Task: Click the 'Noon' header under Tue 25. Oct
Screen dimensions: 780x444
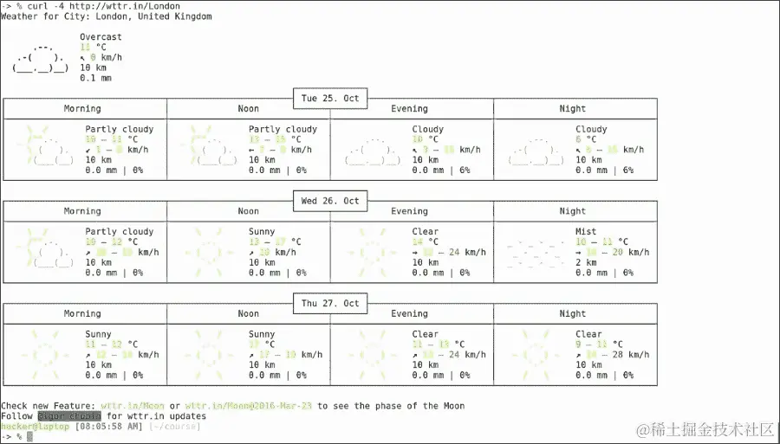Action: tap(248, 109)
